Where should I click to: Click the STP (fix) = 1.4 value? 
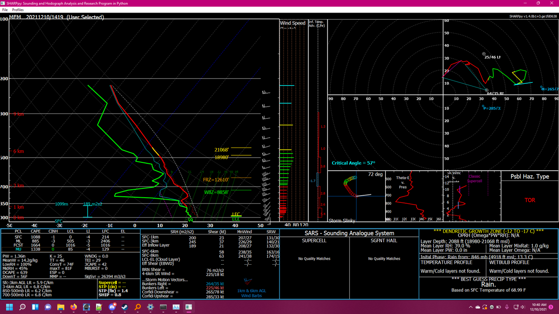coord(114,291)
